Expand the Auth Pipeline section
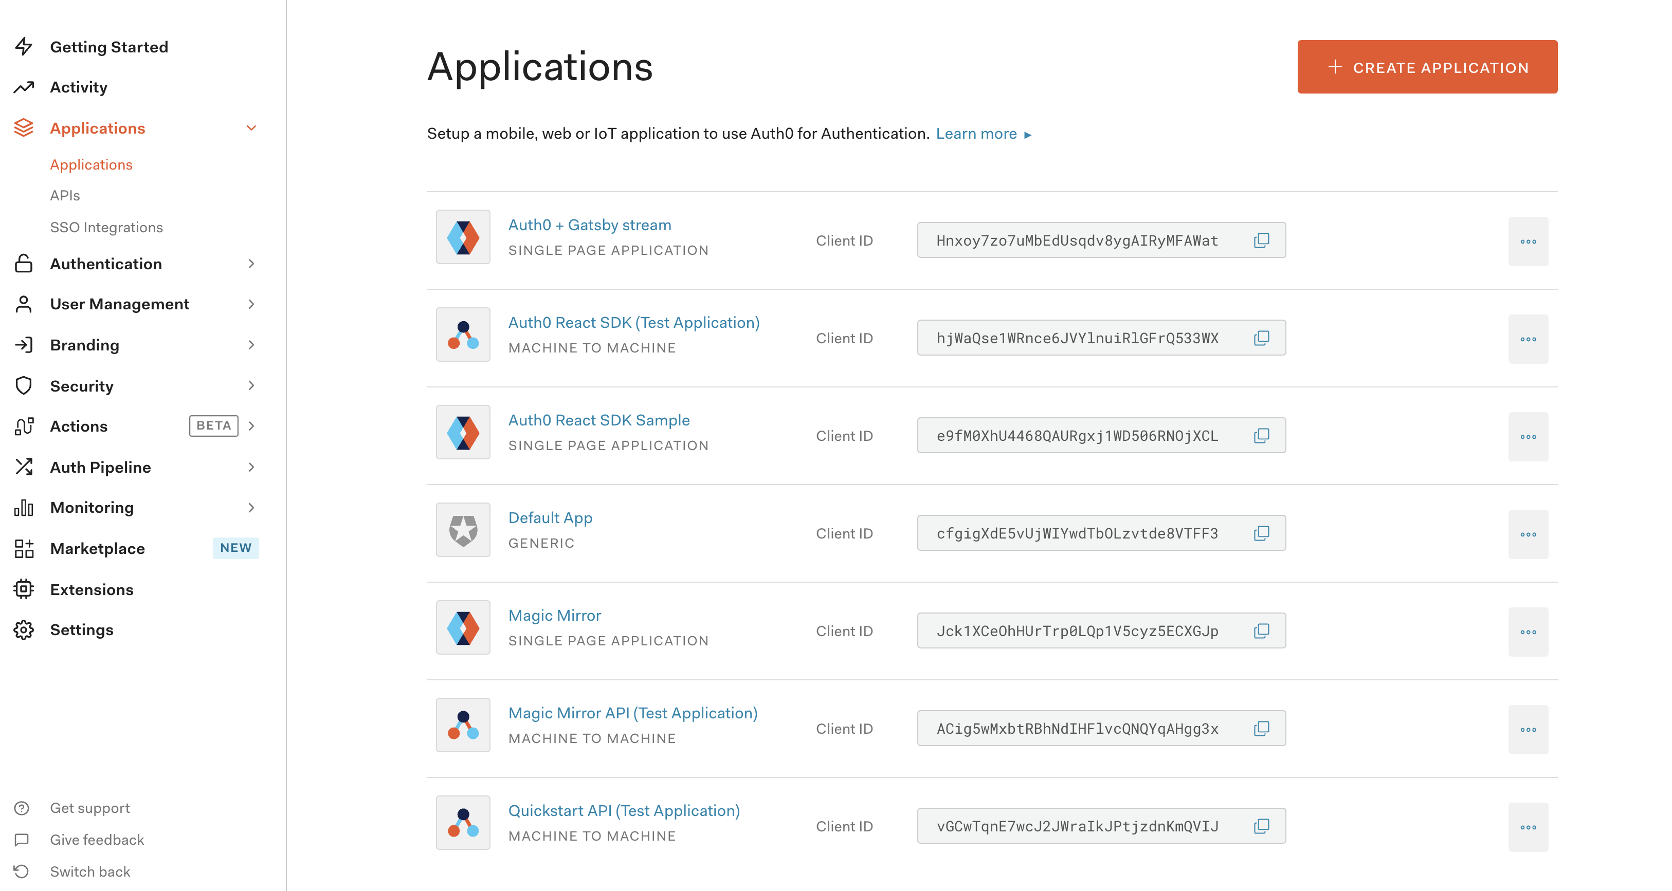This screenshot has height=891, width=1672. 251,467
